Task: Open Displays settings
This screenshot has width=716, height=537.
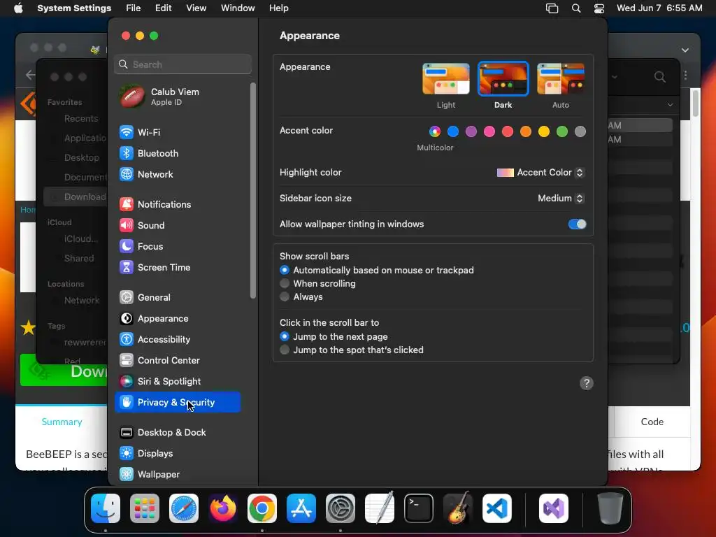Action: tap(177, 453)
